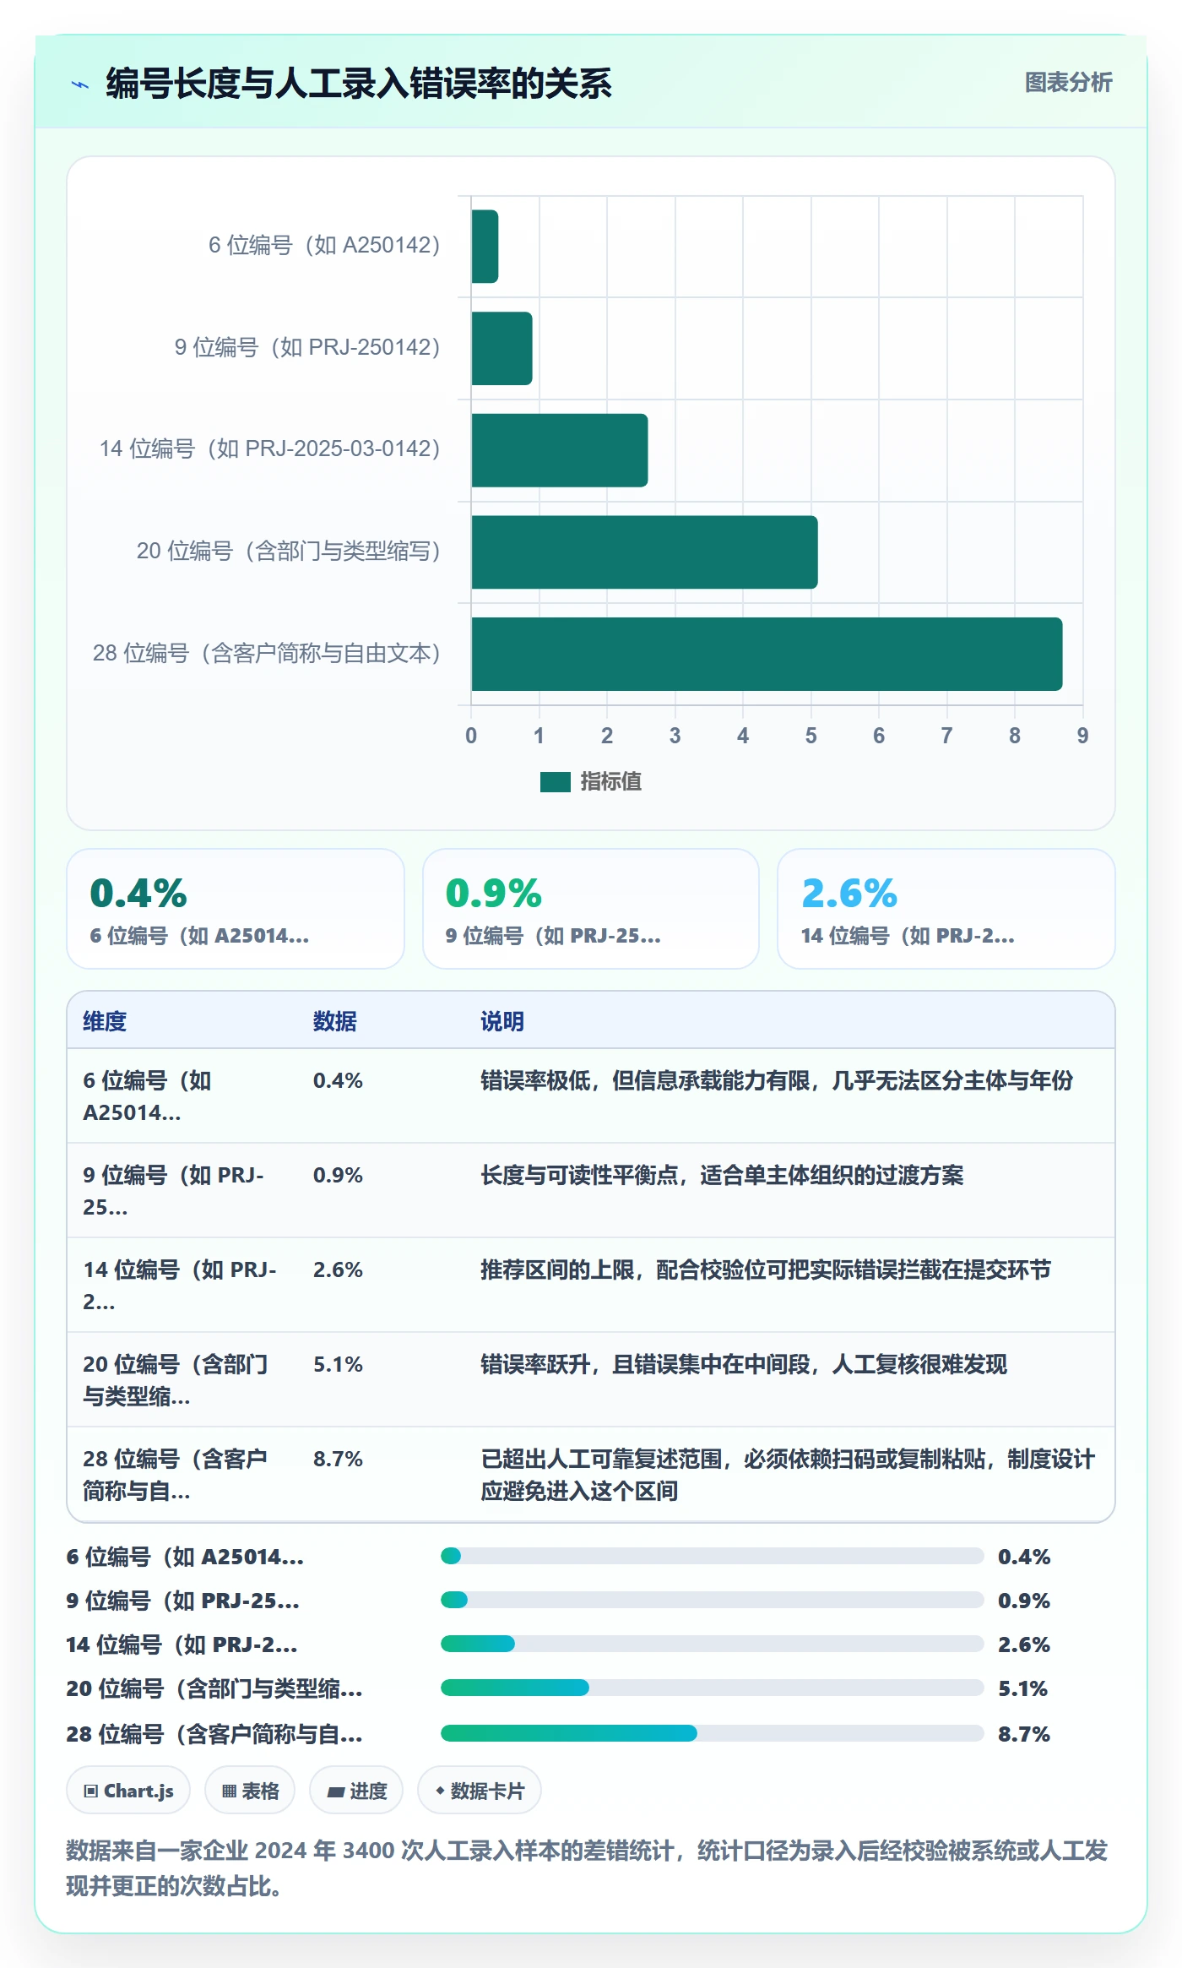Select table cell 20 位编号（含部门与类型缩…
The height and width of the screenshot is (1968, 1182).
click(x=182, y=1380)
